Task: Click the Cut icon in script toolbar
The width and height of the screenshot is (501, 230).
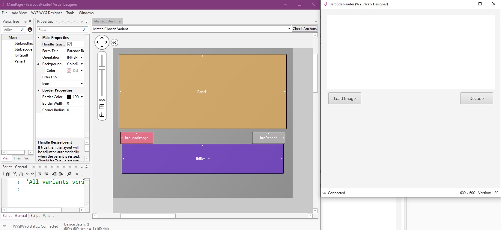Action: point(14,174)
